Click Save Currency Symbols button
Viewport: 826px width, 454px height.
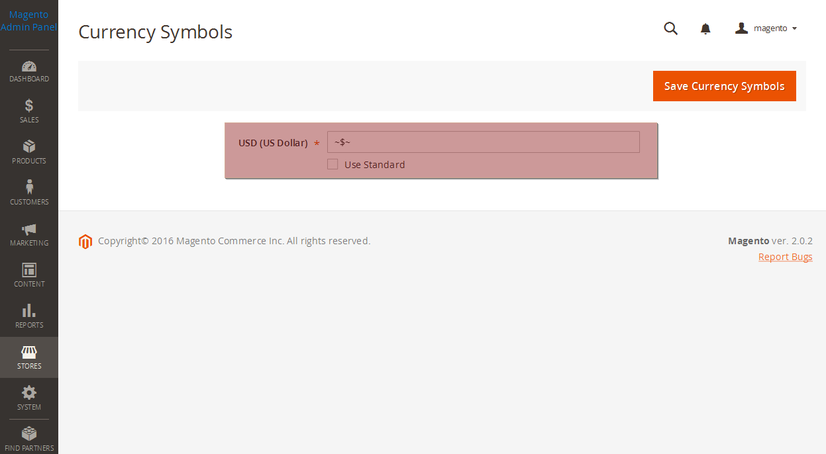725,86
